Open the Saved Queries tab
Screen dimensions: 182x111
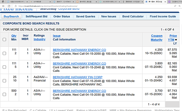(86, 17)
